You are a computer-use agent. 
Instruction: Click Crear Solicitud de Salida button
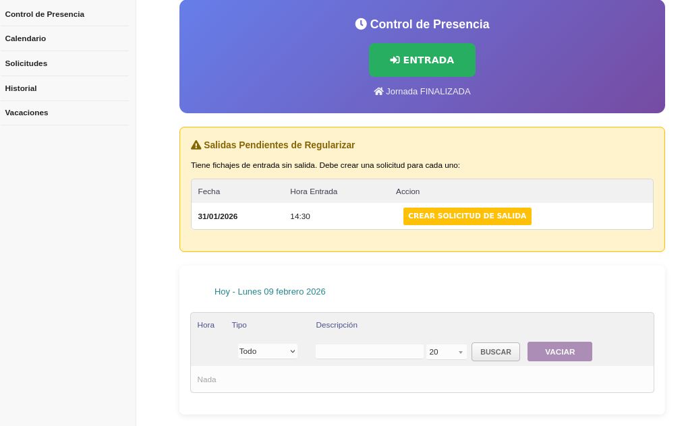(467, 216)
